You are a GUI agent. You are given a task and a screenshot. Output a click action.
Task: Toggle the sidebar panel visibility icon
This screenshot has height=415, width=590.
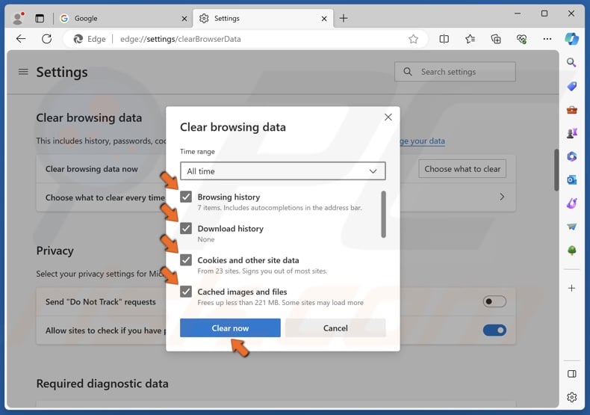[571, 374]
